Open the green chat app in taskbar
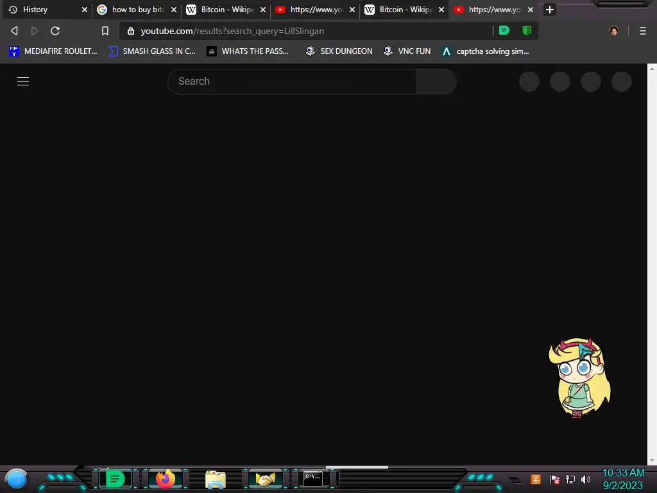The width and height of the screenshot is (657, 493). click(115, 479)
